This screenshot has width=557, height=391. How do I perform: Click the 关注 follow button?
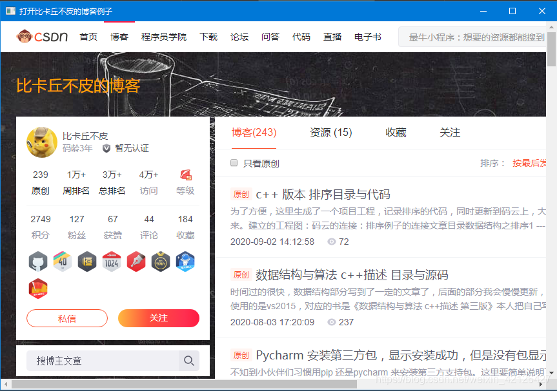[158, 318]
